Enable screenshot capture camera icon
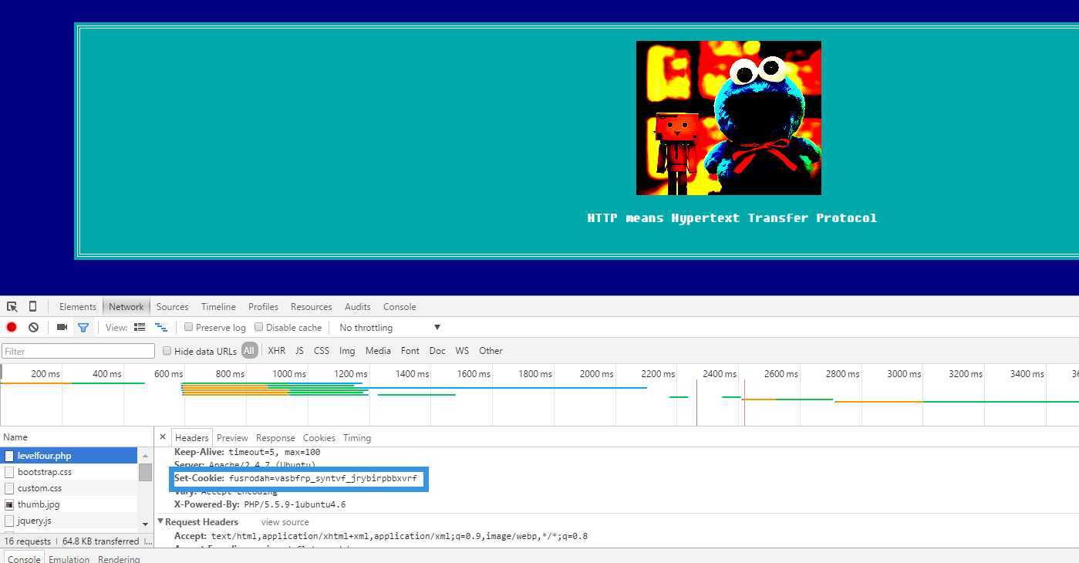This screenshot has height=563, width=1079. pyautogui.click(x=62, y=327)
